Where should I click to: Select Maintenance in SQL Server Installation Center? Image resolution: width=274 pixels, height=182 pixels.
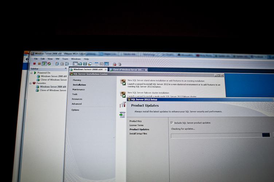(x=78, y=89)
